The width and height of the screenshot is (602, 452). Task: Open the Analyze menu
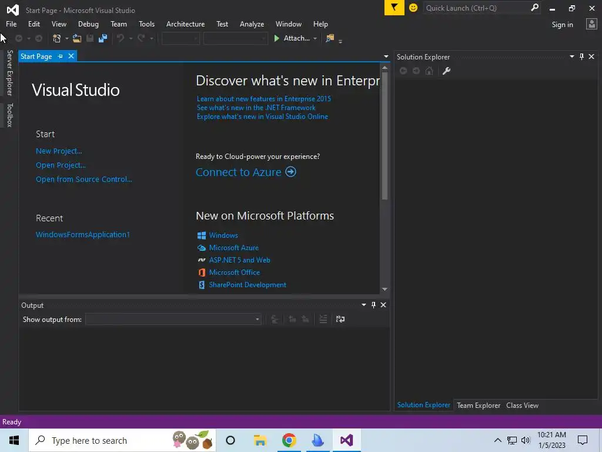tap(252, 24)
